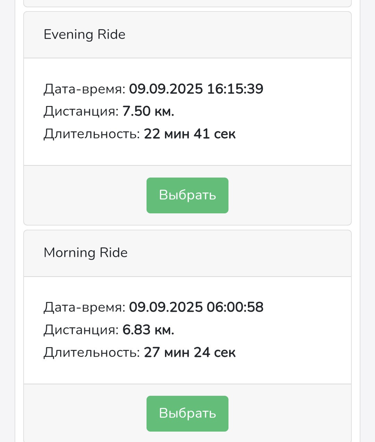Click Дистанция label in Morning Ride card
375x442 pixels.
click(81, 330)
